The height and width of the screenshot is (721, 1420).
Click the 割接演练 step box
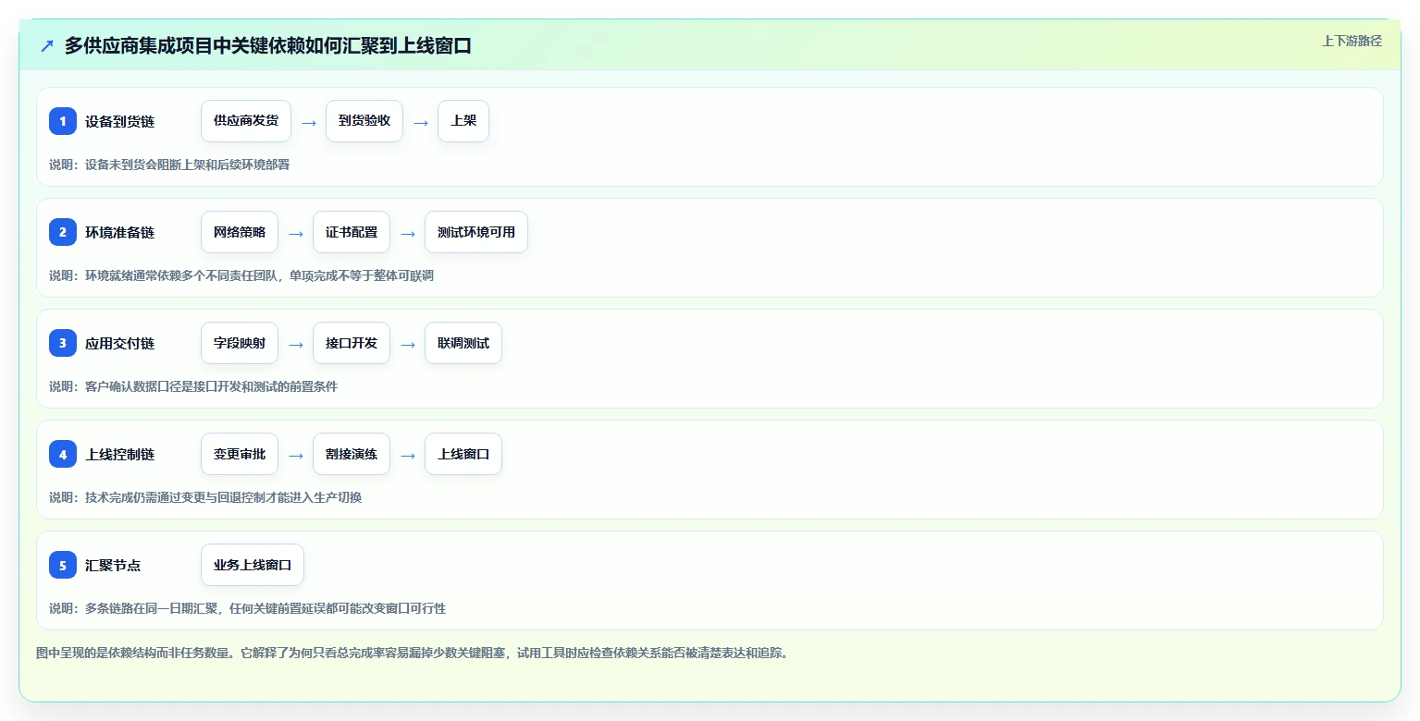(352, 454)
